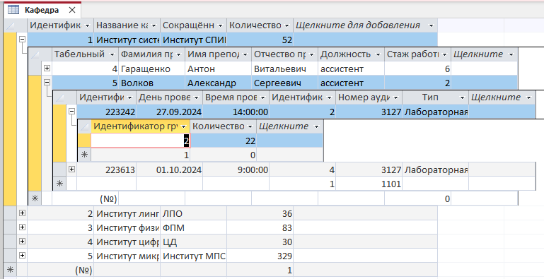Collapse the 223242 lesson row
Viewport: 544px width, 279px height.
tap(72, 112)
